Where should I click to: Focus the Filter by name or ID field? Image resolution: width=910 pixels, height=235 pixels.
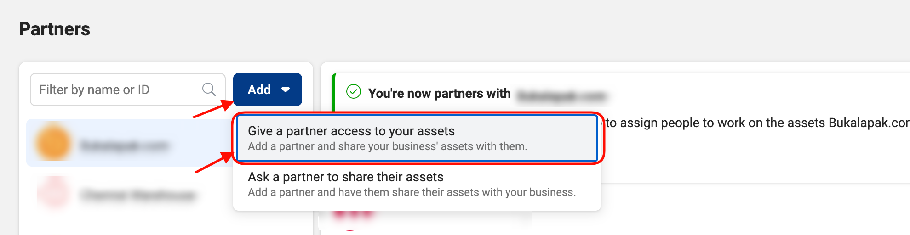(x=128, y=90)
